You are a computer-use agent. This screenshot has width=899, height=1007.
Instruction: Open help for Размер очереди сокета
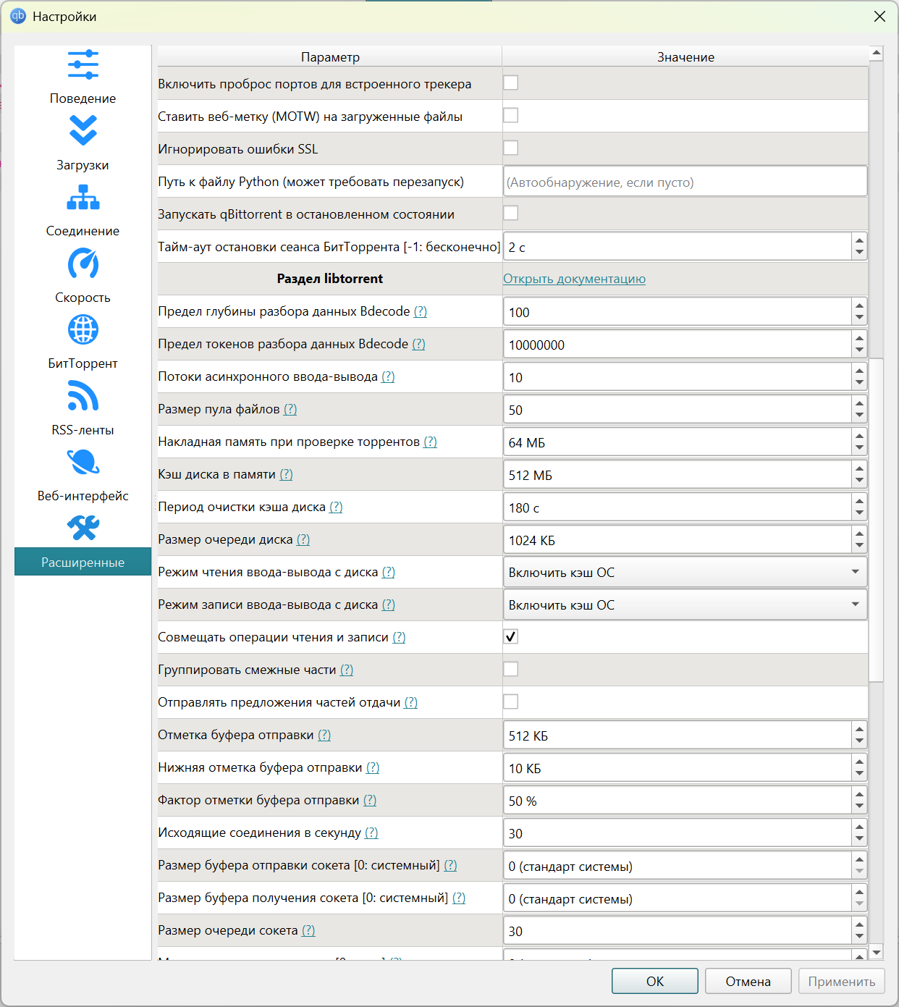click(308, 930)
